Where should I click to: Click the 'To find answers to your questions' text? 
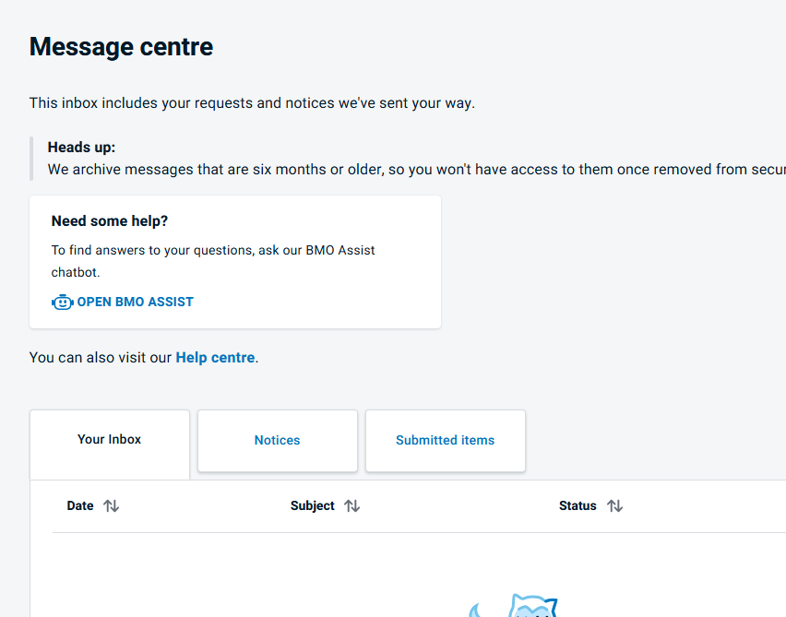pos(213,261)
